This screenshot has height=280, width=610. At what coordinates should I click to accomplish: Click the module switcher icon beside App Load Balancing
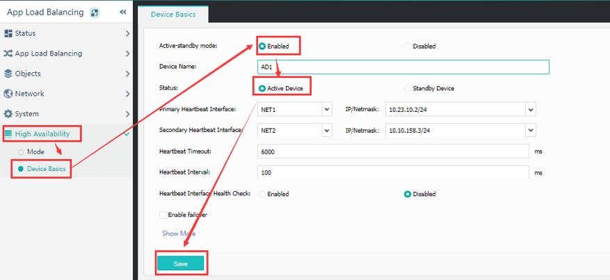point(94,13)
